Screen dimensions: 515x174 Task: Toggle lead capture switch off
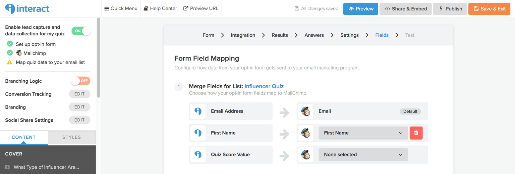click(x=81, y=31)
